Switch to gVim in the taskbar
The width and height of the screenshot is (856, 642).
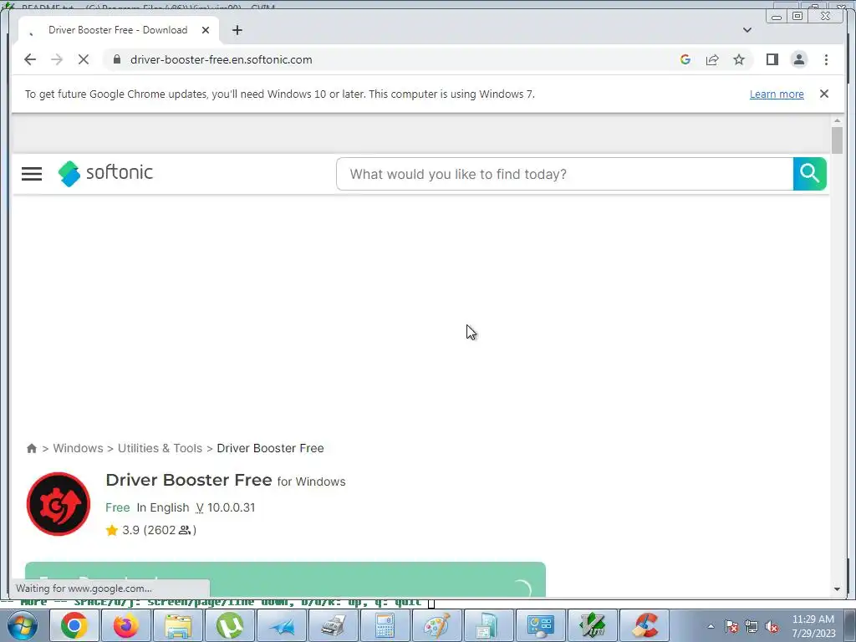[x=593, y=625]
